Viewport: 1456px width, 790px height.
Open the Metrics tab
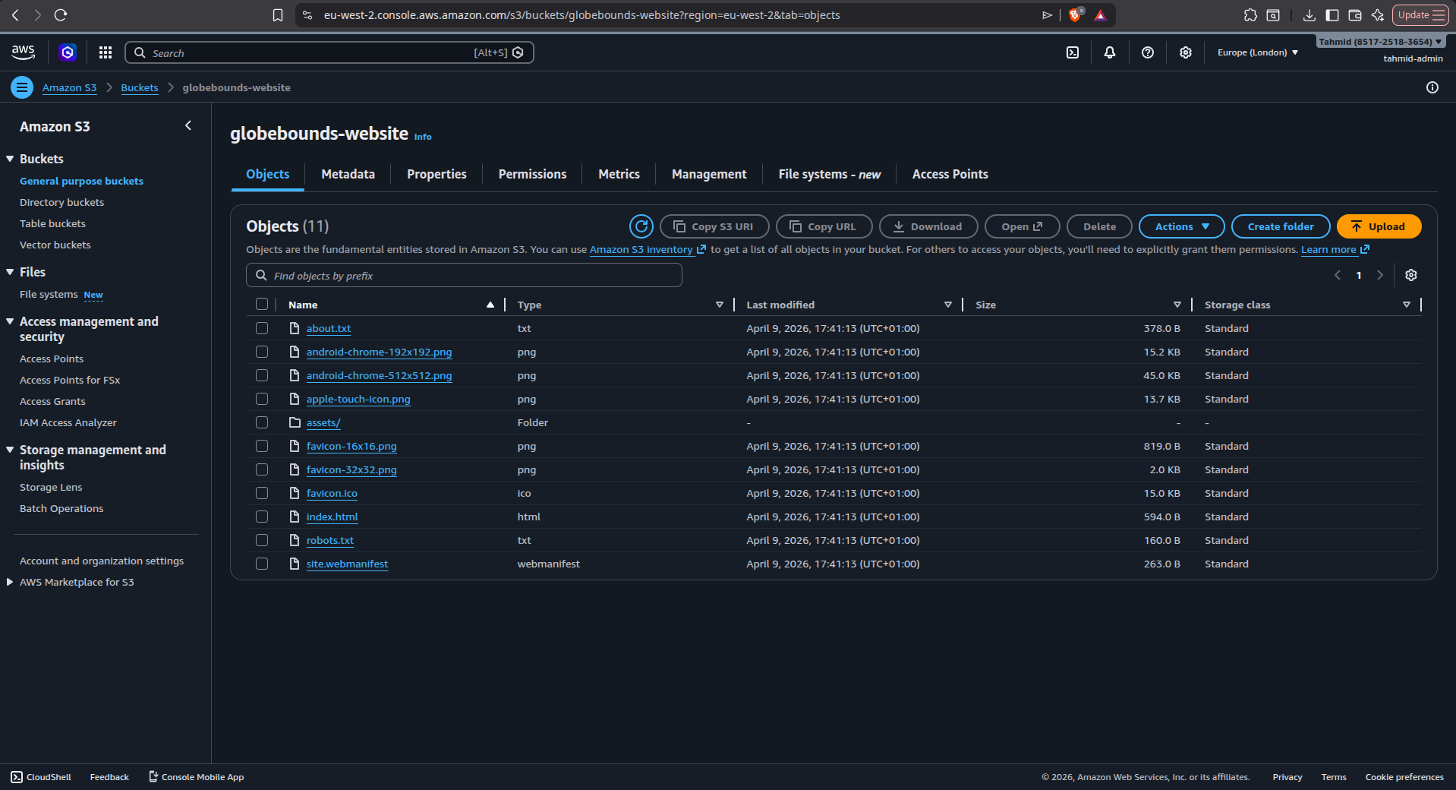click(619, 174)
